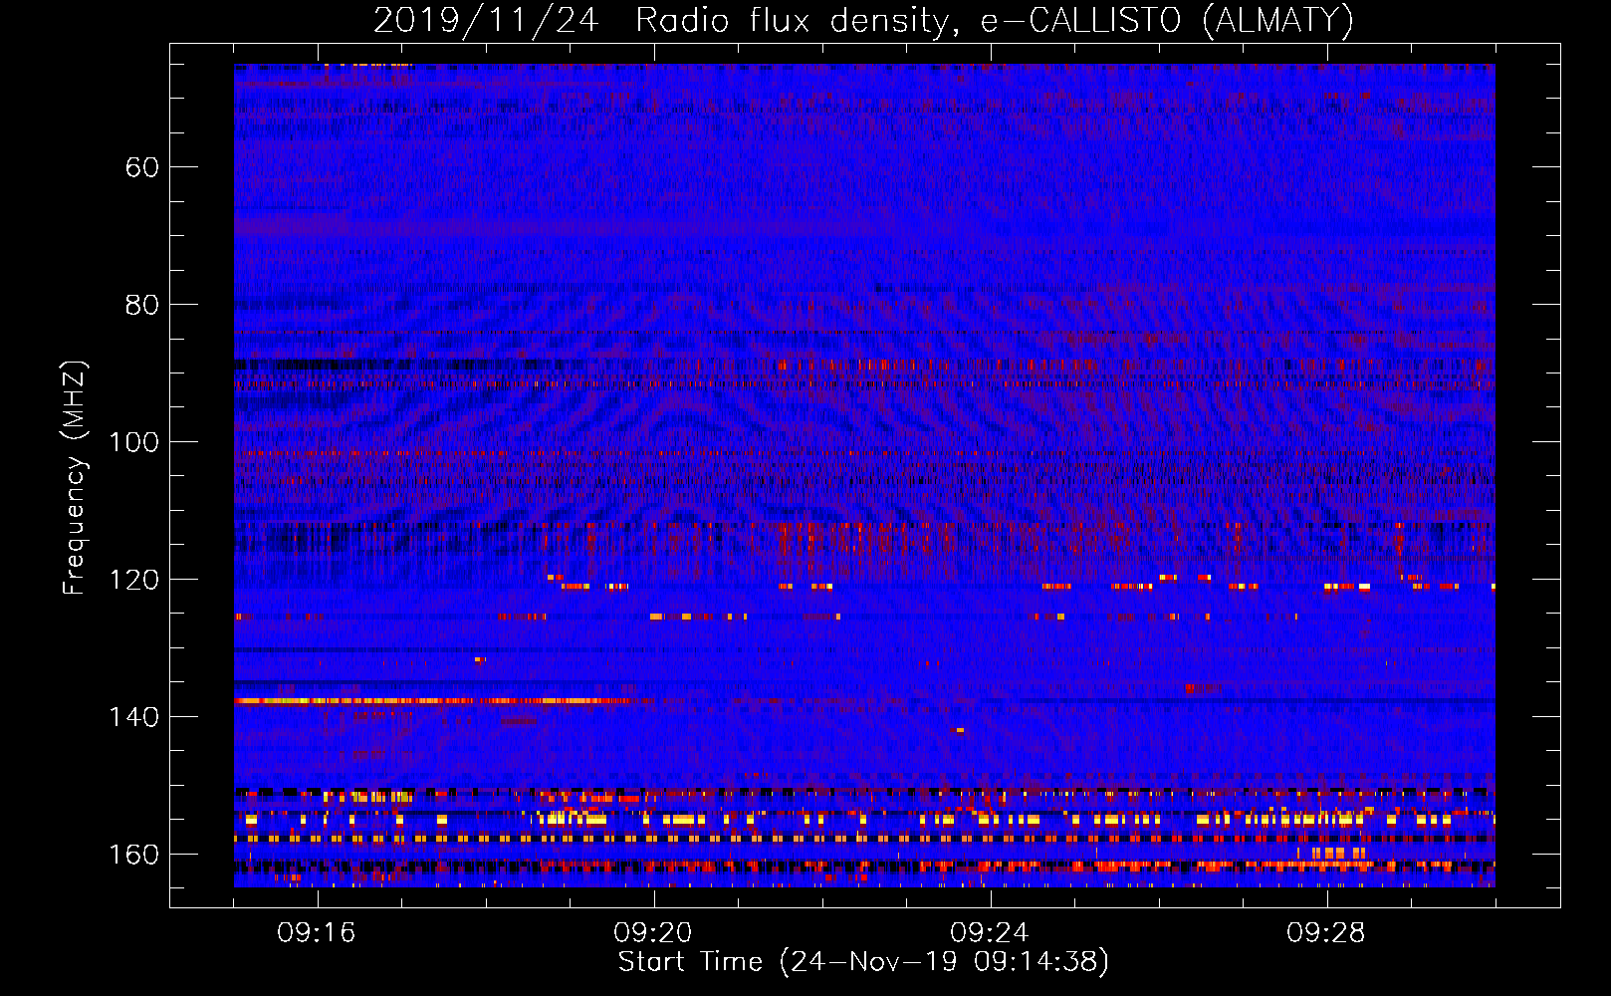Click the plot title mentioning e-CALLISTO (ALMATY)
The height and width of the screenshot is (996, 1611).
(863, 20)
